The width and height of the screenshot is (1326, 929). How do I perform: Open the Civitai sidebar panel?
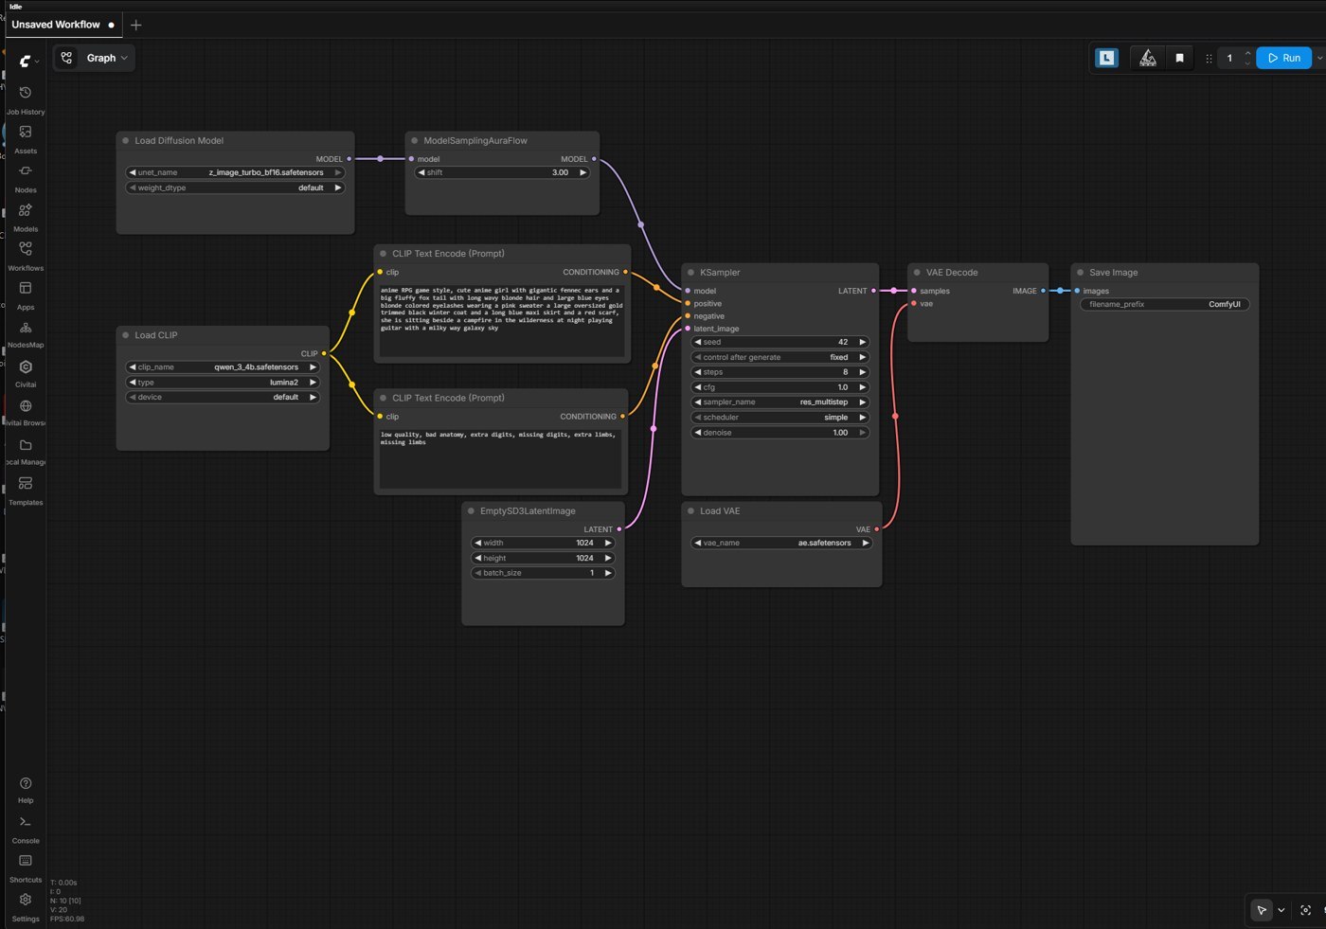(x=26, y=372)
